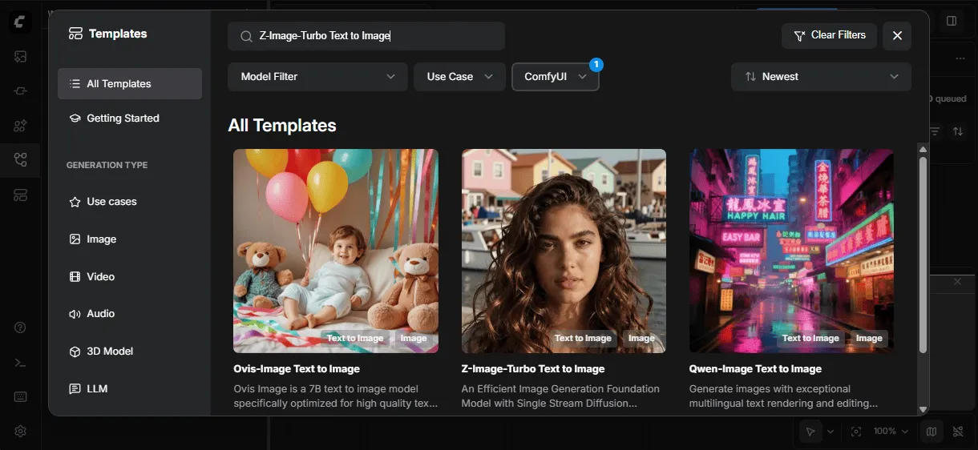
Task: Open the Newest sort dropdown
Action: 821,77
